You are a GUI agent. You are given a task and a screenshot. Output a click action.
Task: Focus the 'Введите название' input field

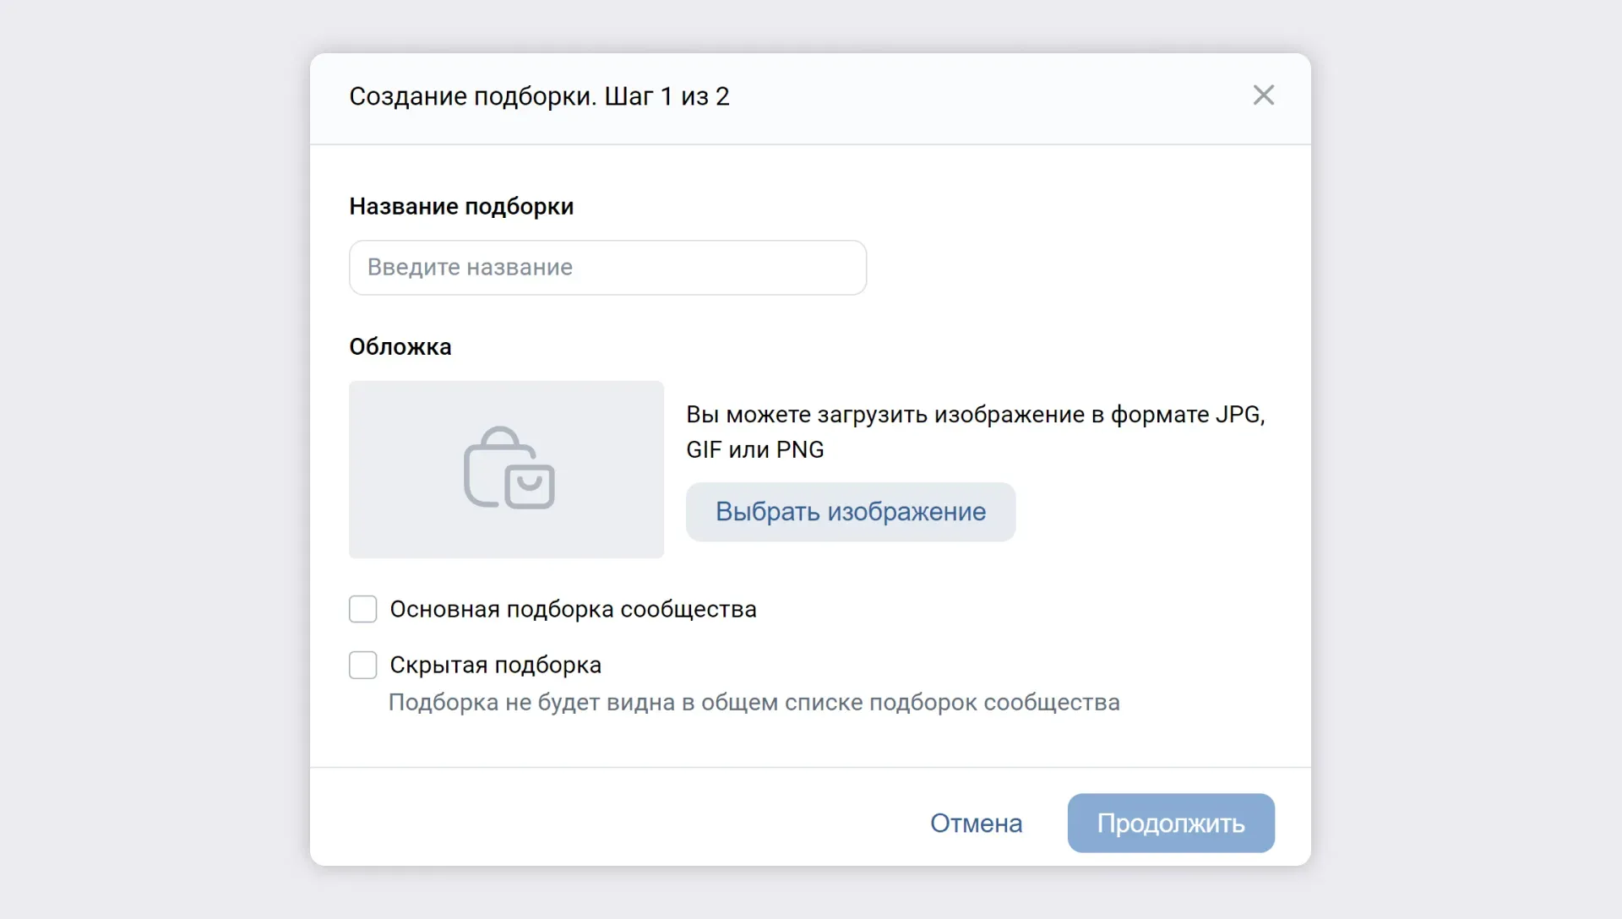coord(607,268)
